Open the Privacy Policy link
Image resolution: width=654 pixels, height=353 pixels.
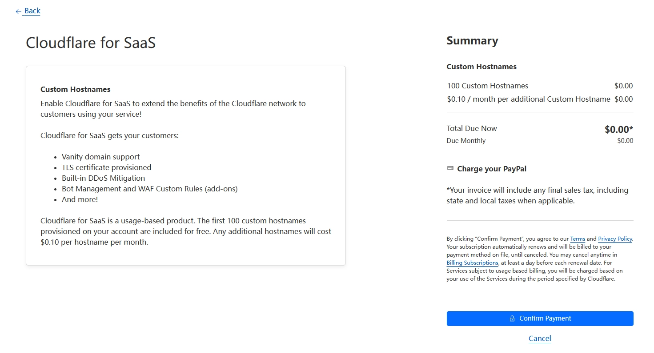(615, 239)
